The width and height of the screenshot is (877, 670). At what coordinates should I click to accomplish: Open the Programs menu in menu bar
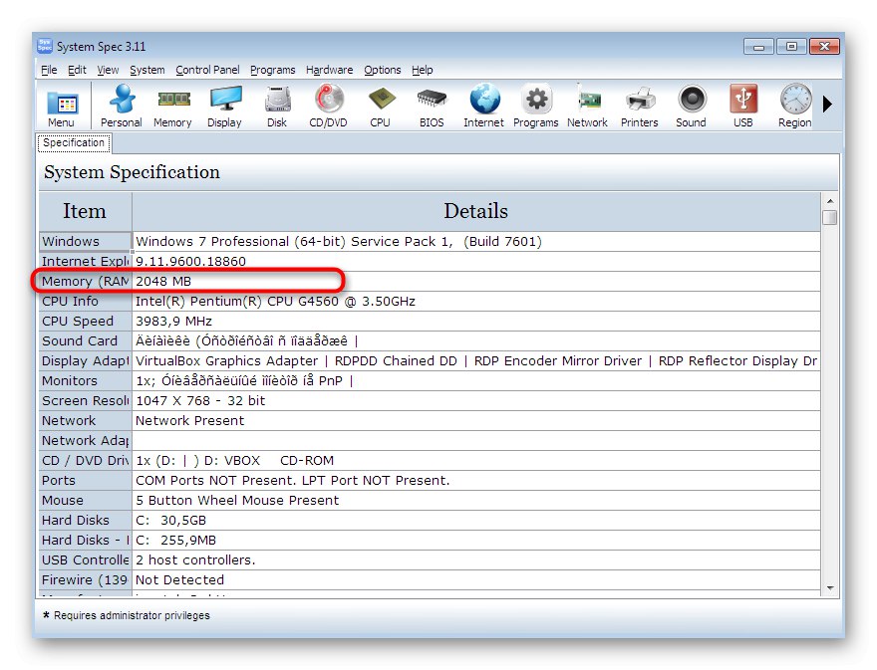click(272, 70)
